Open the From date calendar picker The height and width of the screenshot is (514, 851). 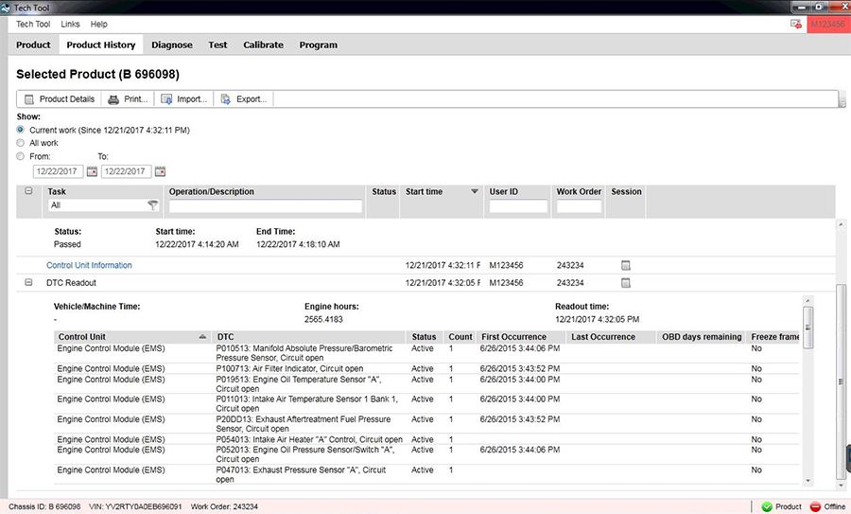92,171
